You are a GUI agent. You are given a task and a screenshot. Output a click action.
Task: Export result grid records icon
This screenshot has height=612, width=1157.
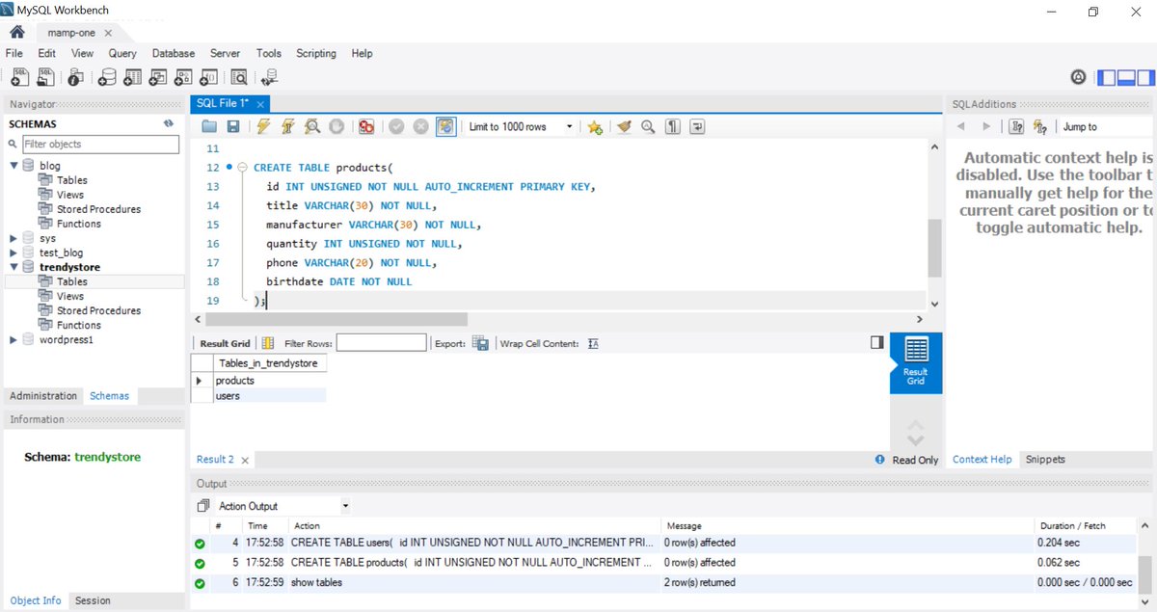[480, 343]
